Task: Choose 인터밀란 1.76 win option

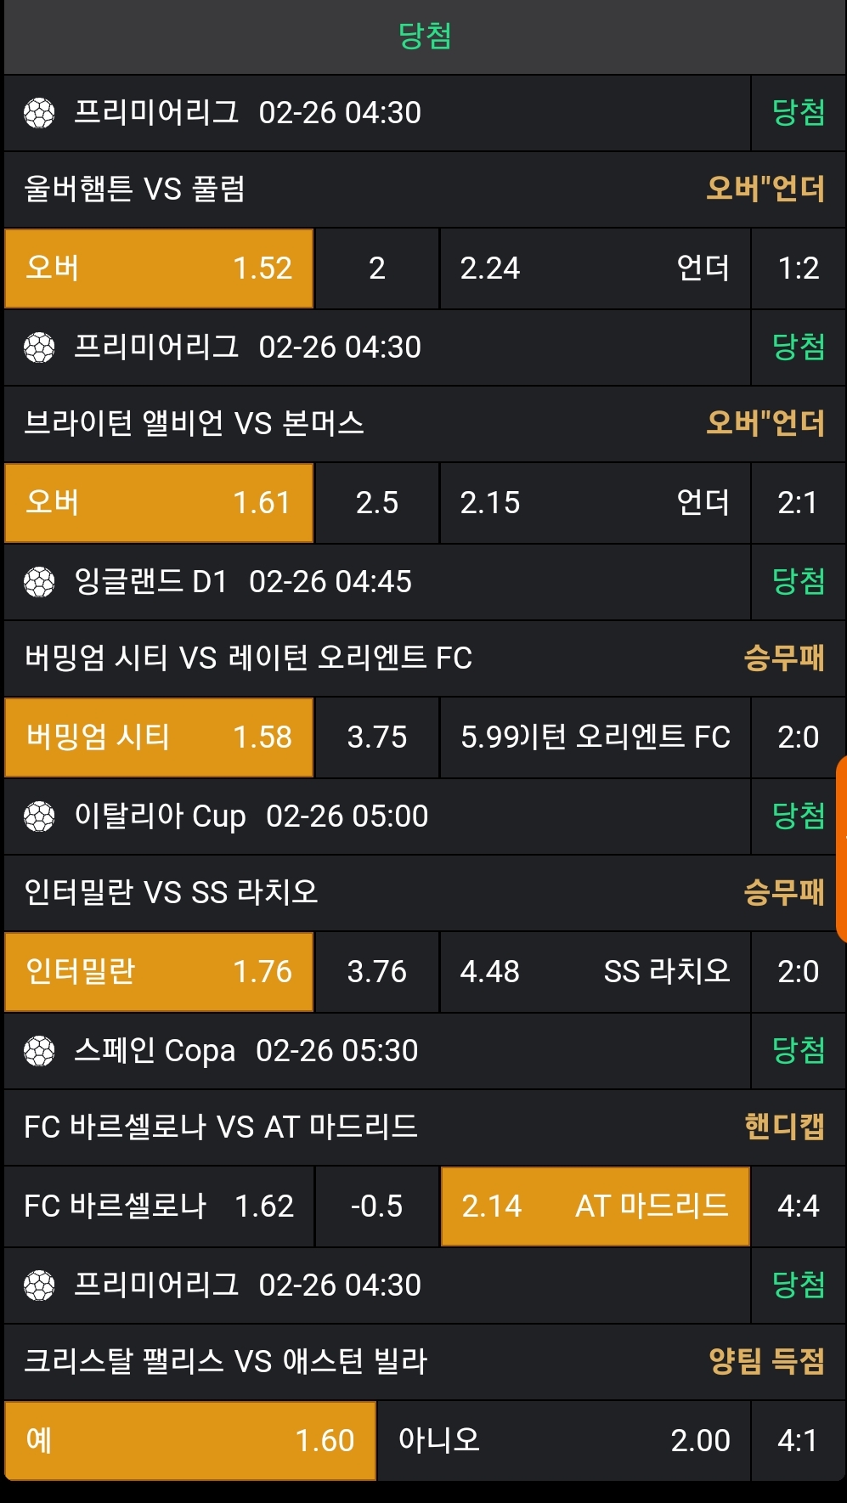Action: click(159, 972)
